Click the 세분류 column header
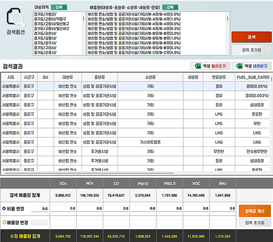273x242 pixels. coord(193,77)
